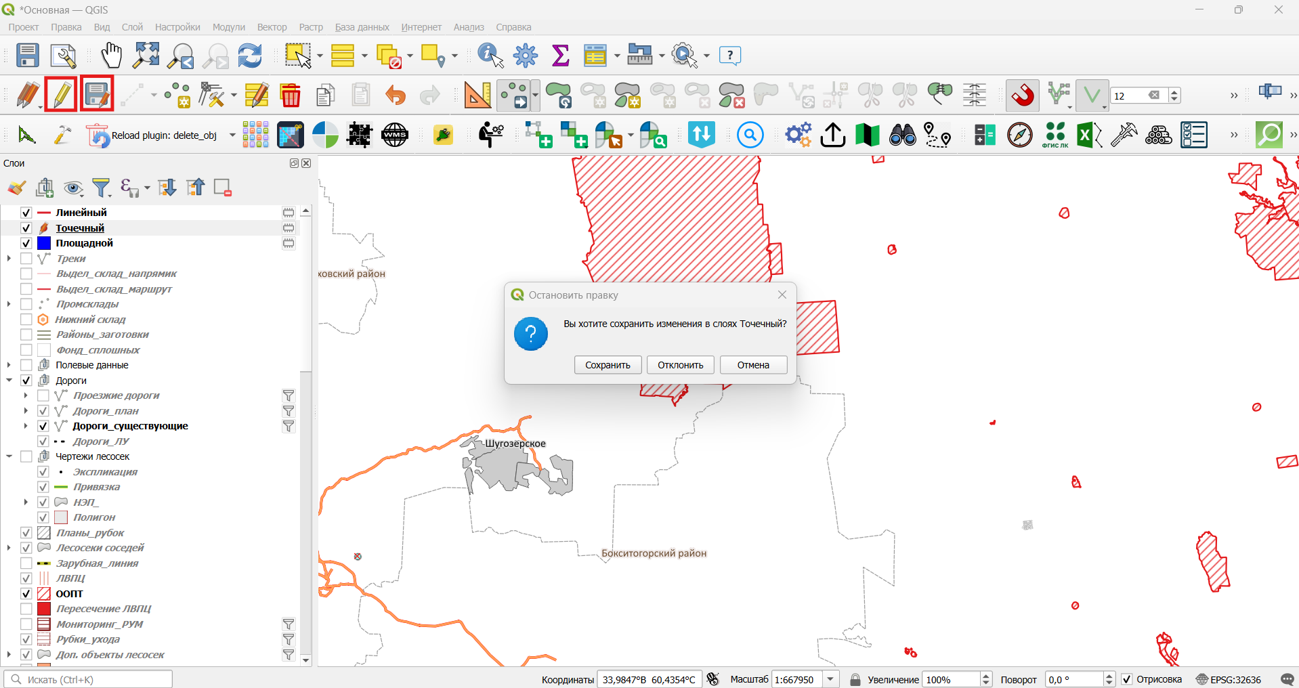This screenshot has height=688, width=1299.
Task: Click the Undo arrow icon
Action: click(x=395, y=95)
